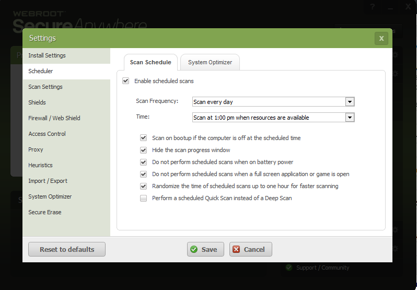
Task: Click the help question mark icon
Action: (x=372, y=7)
